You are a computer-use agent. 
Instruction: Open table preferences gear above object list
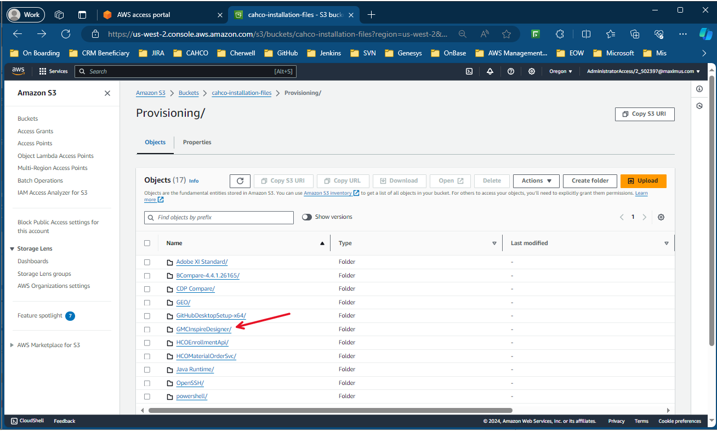pos(661,217)
